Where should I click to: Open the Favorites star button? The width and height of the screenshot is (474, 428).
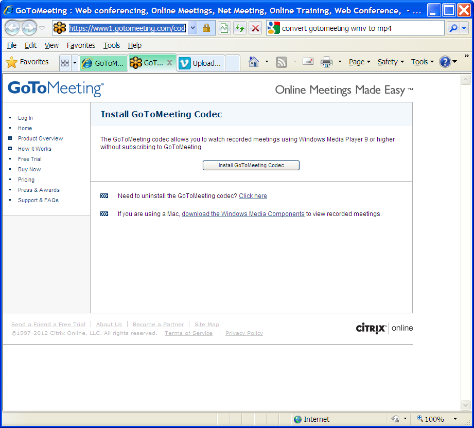coord(27,62)
